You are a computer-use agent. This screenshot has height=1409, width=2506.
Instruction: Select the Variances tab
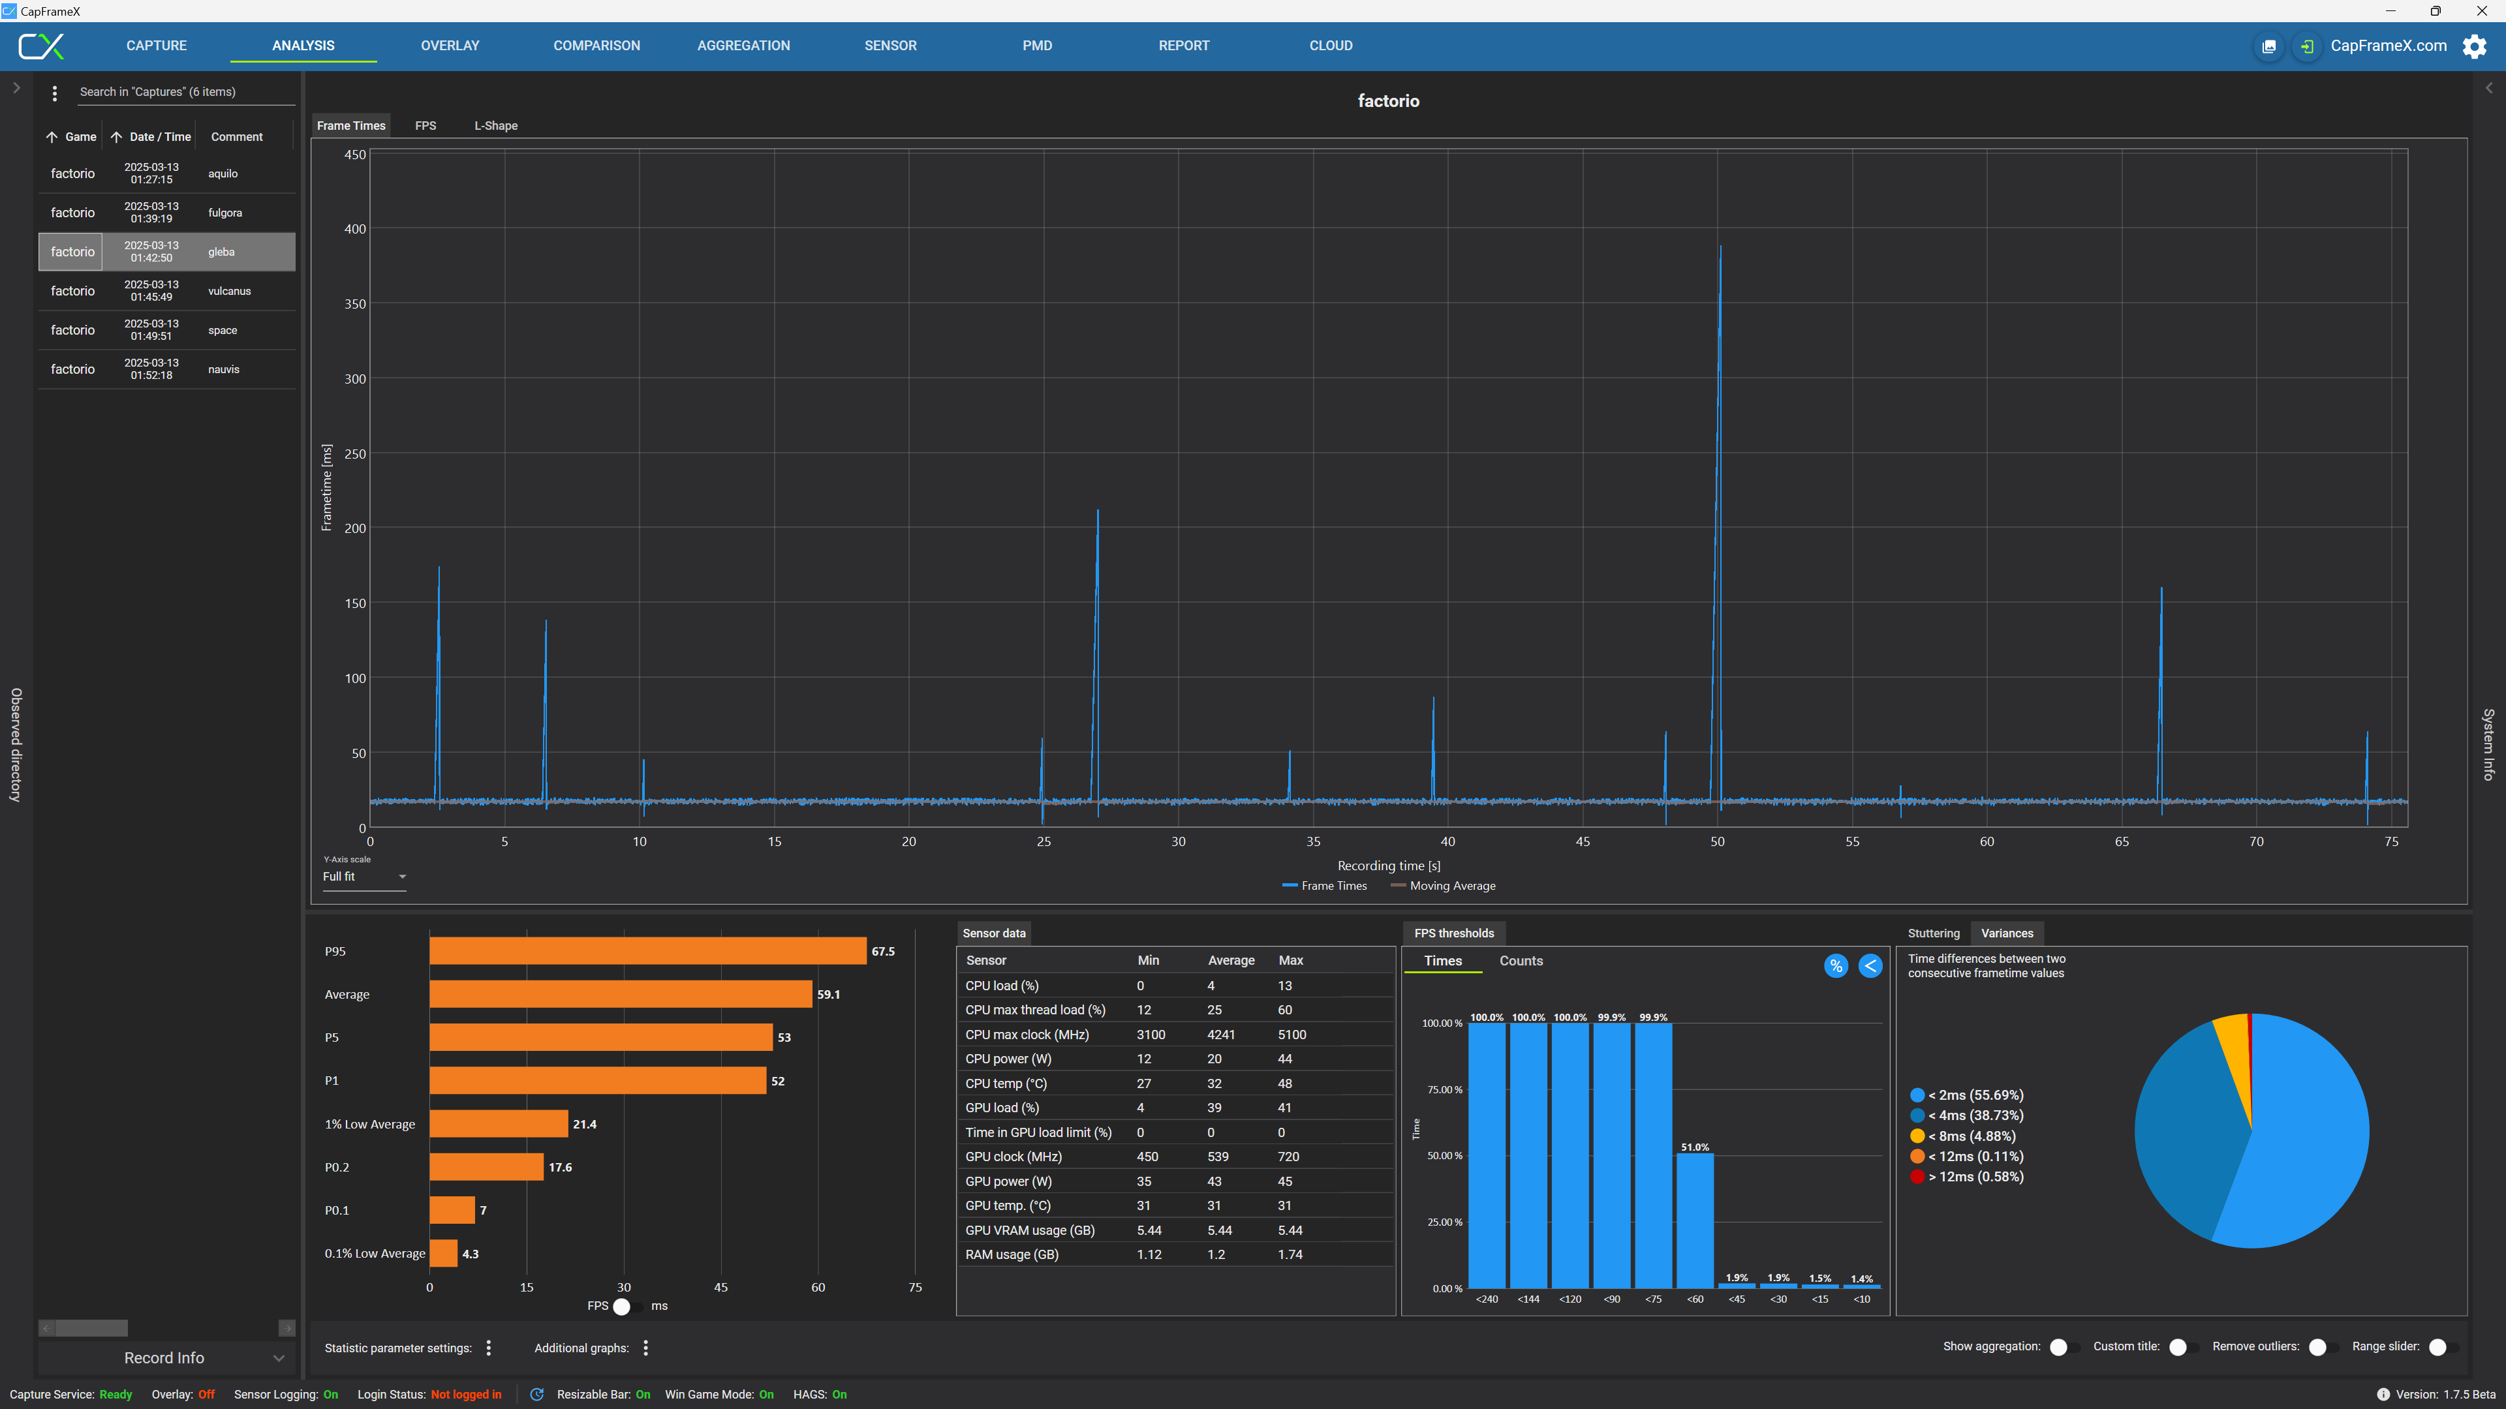coord(2007,933)
